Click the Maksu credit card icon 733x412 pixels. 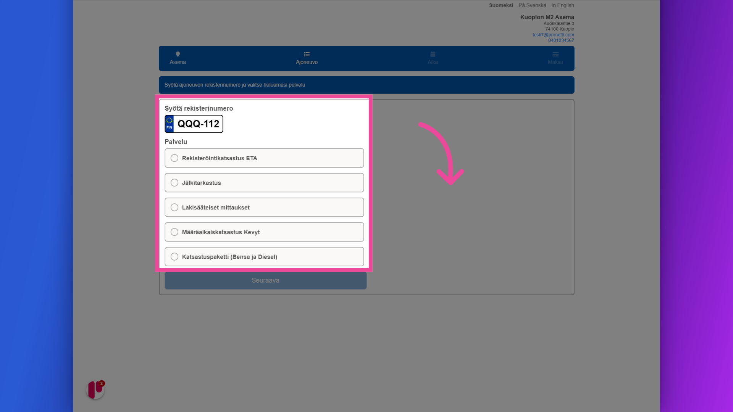click(555, 54)
